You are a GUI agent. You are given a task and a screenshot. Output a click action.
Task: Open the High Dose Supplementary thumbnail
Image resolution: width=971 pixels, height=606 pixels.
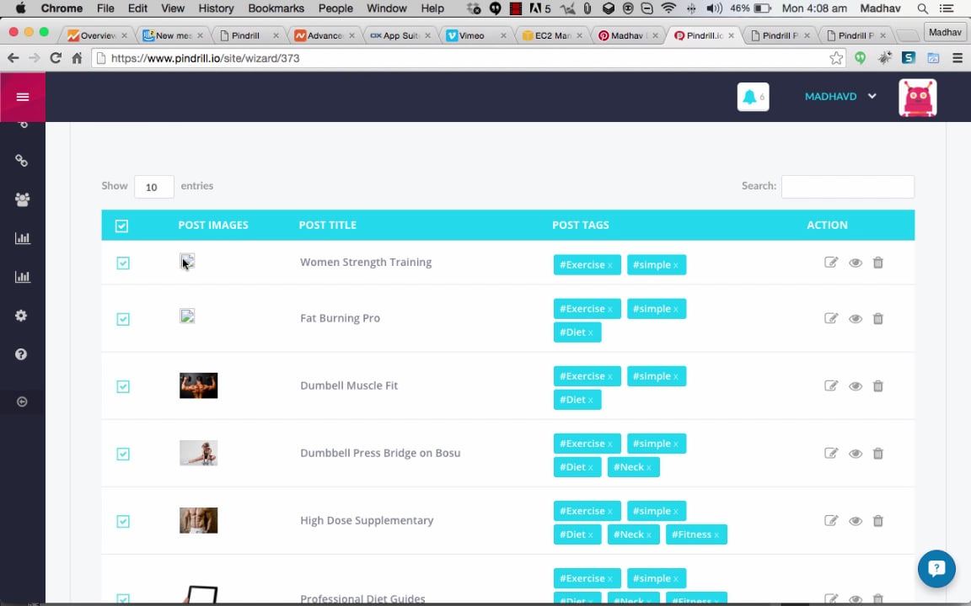(198, 520)
